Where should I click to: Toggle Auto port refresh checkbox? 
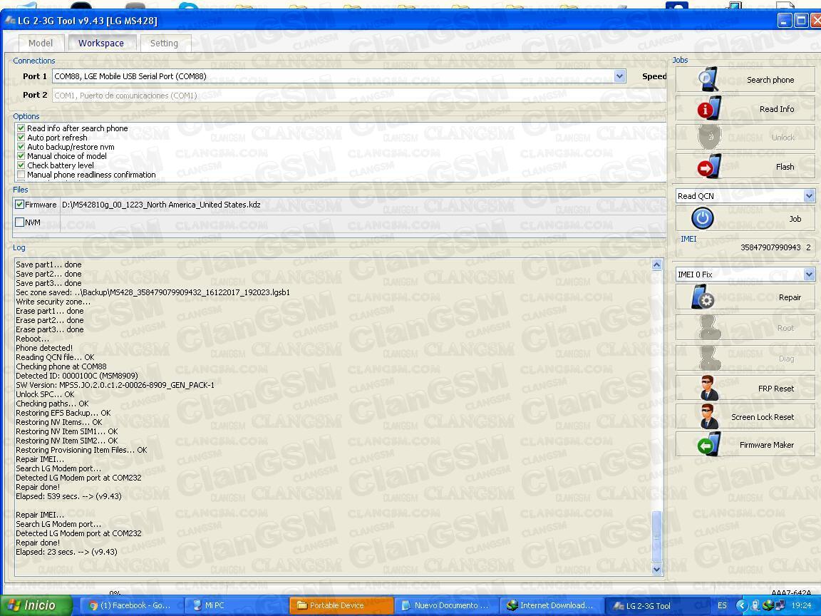21,137
